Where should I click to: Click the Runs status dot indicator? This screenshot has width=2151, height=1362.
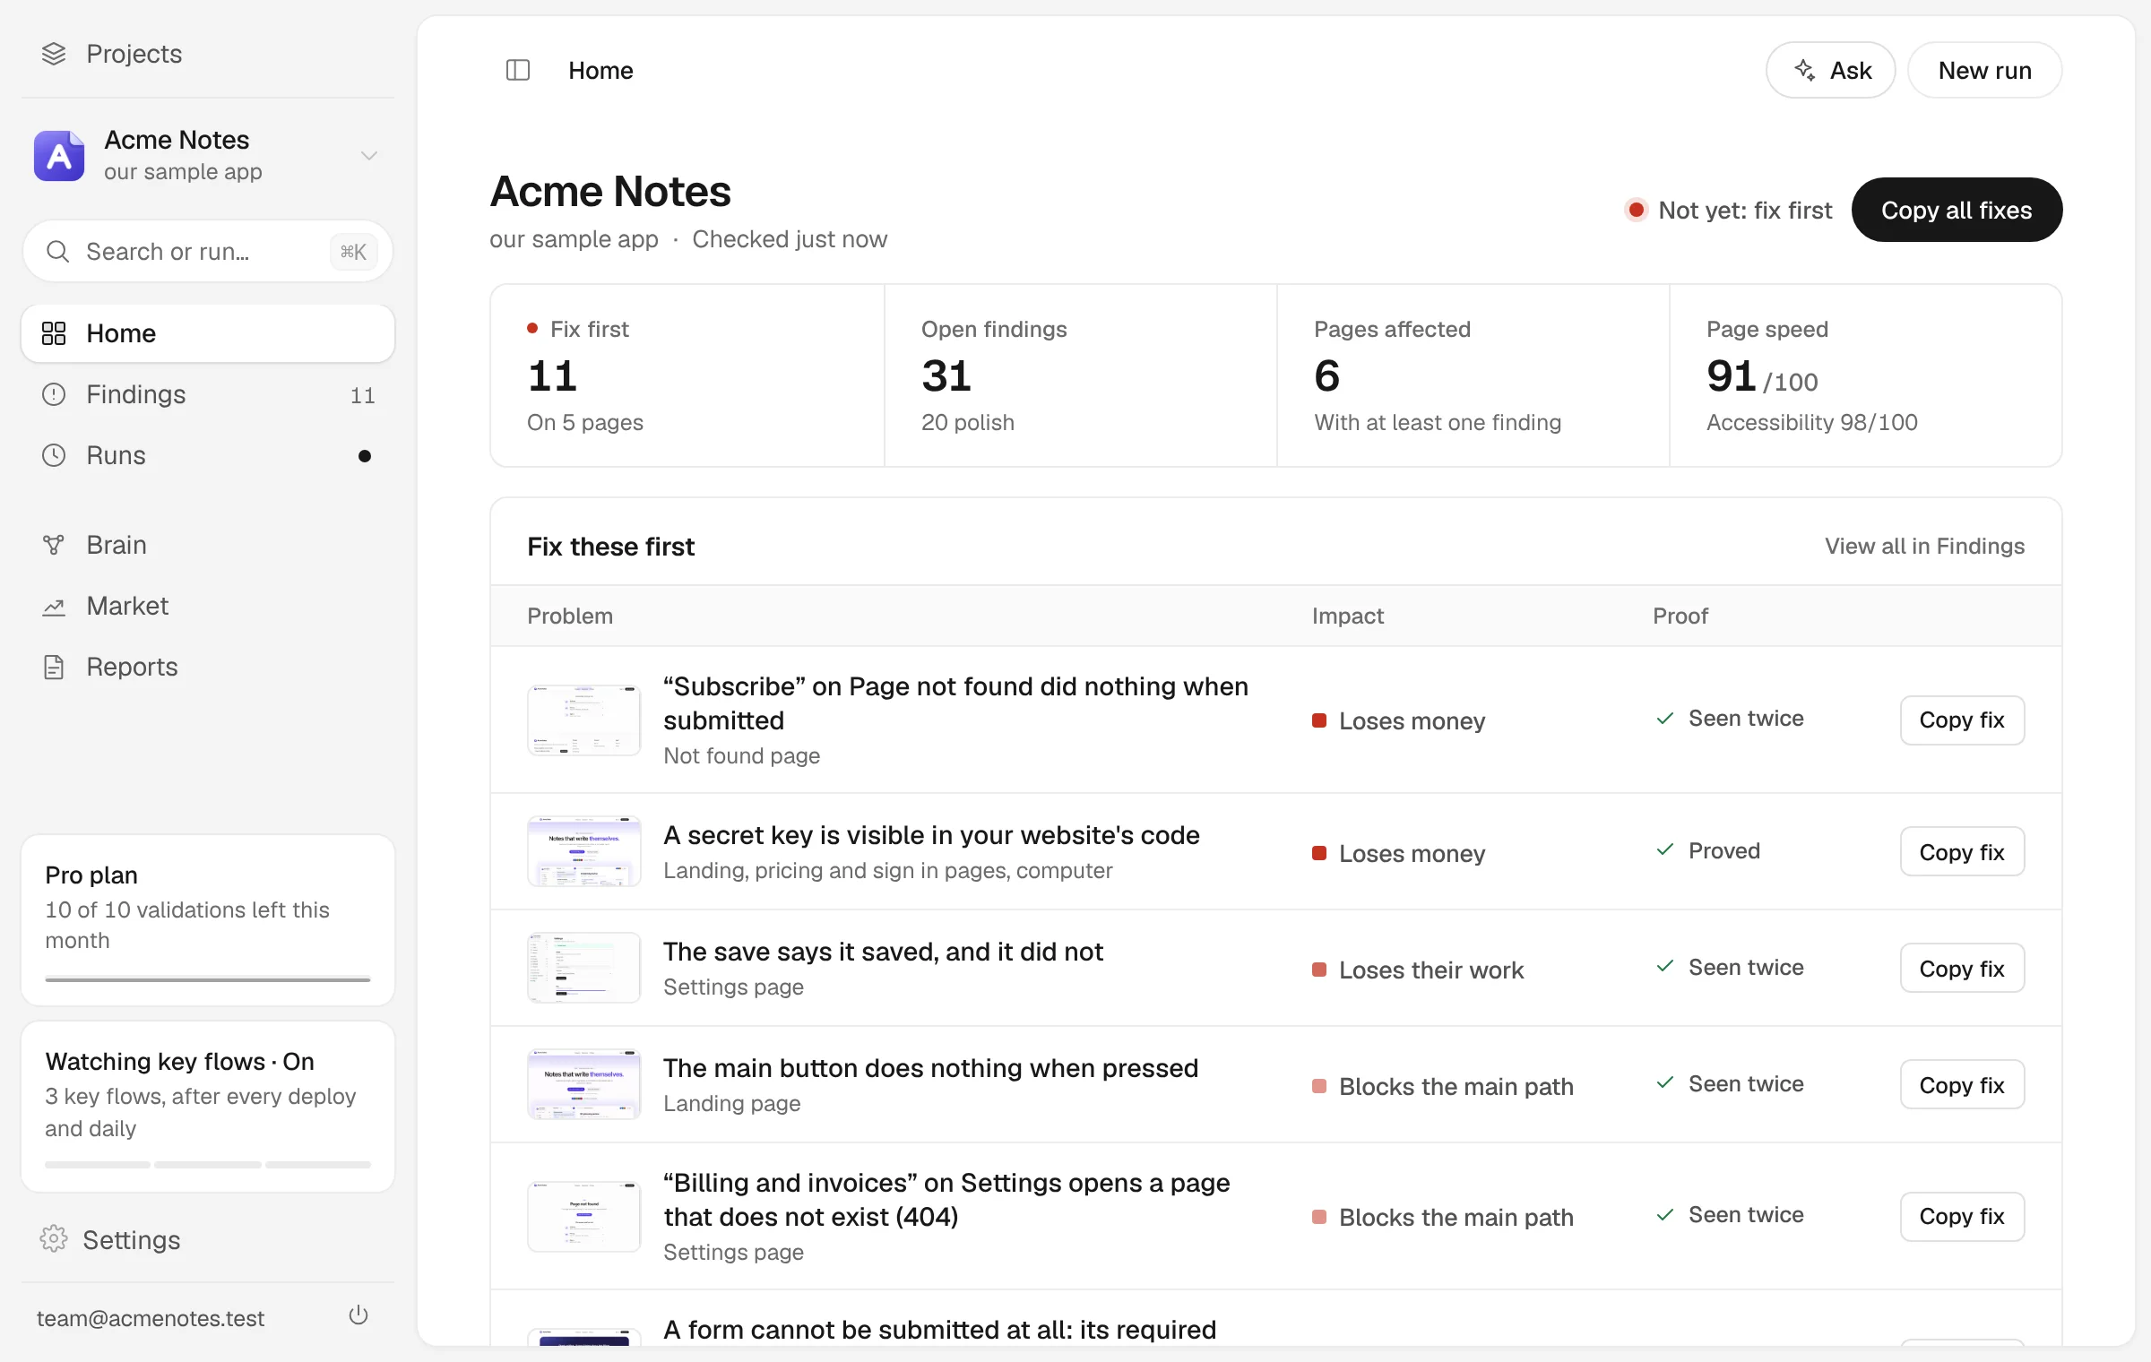(365, 456)
